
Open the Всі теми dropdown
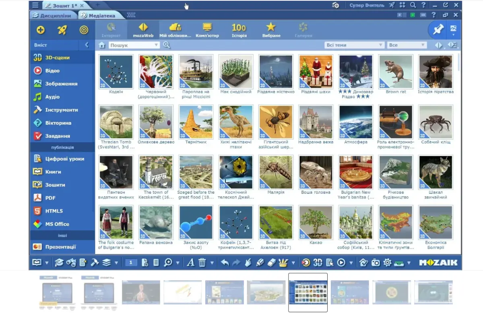[x=354, y=45]
